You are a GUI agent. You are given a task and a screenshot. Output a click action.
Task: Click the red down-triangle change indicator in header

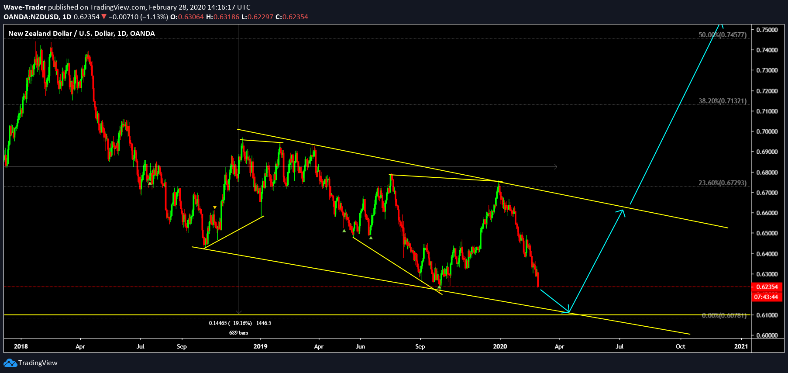tap(104, 17)
